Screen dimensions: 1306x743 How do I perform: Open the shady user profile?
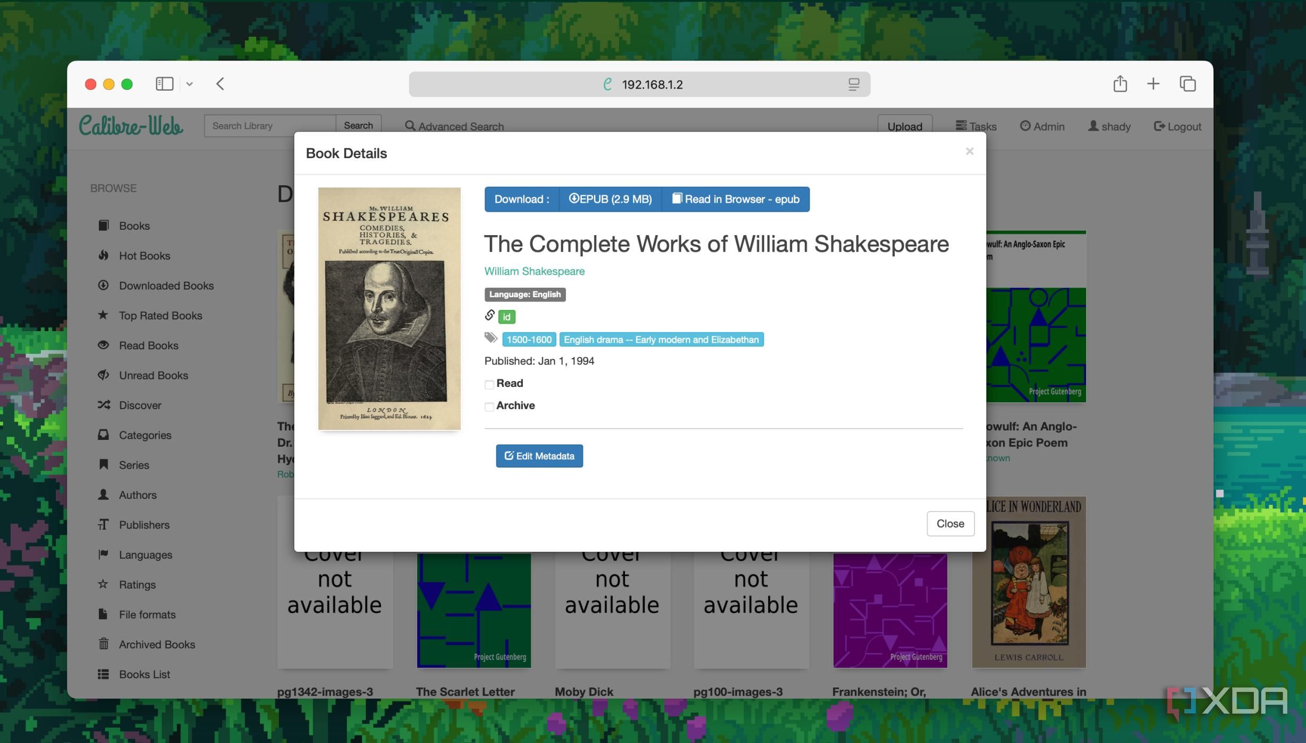coord(1109,126)
